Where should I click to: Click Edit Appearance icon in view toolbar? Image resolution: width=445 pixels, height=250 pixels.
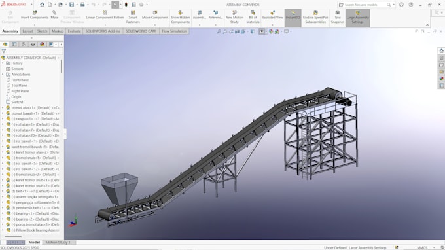(x=271, y=31)
